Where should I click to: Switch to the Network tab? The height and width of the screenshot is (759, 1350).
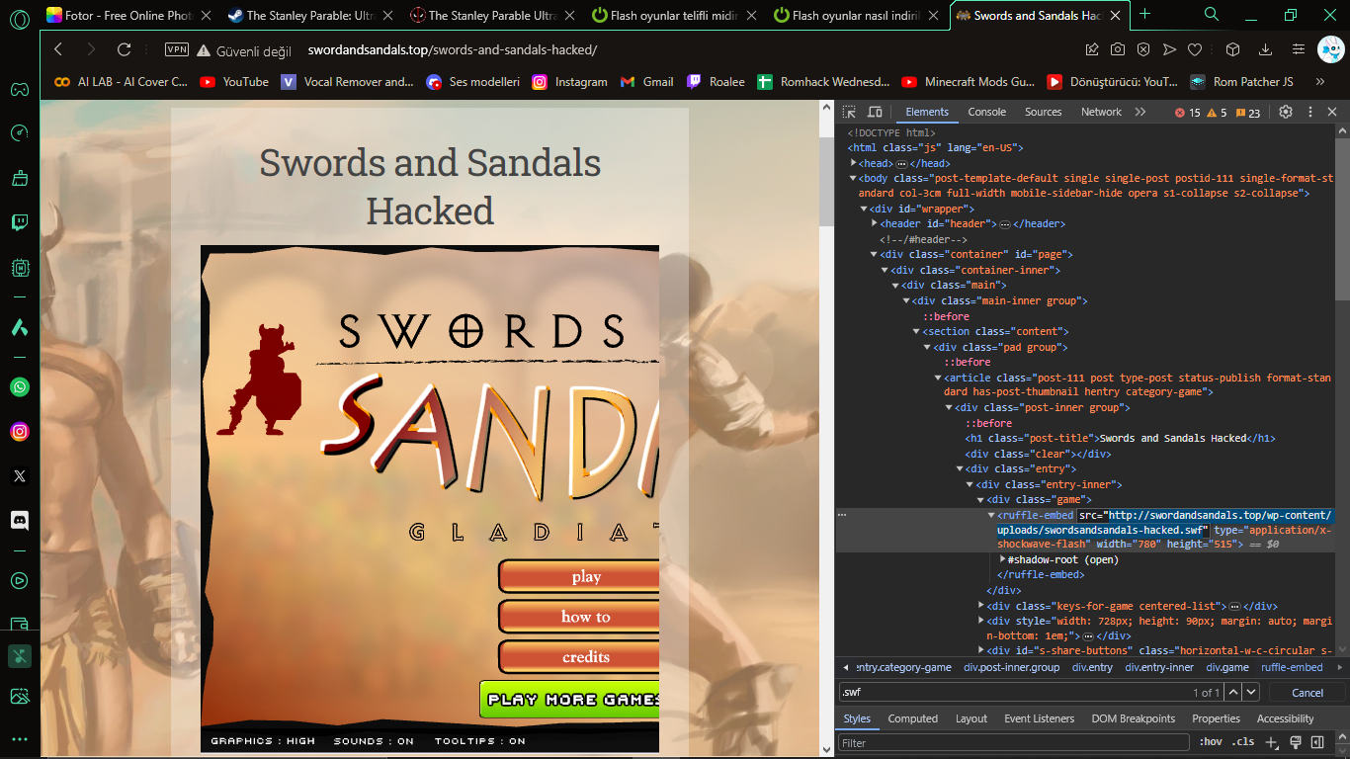click(1101, 112)
